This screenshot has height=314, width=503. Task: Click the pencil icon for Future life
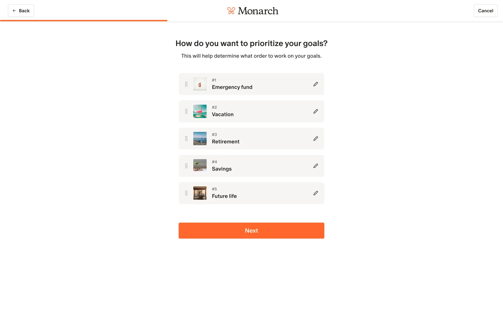coord(315,193)
